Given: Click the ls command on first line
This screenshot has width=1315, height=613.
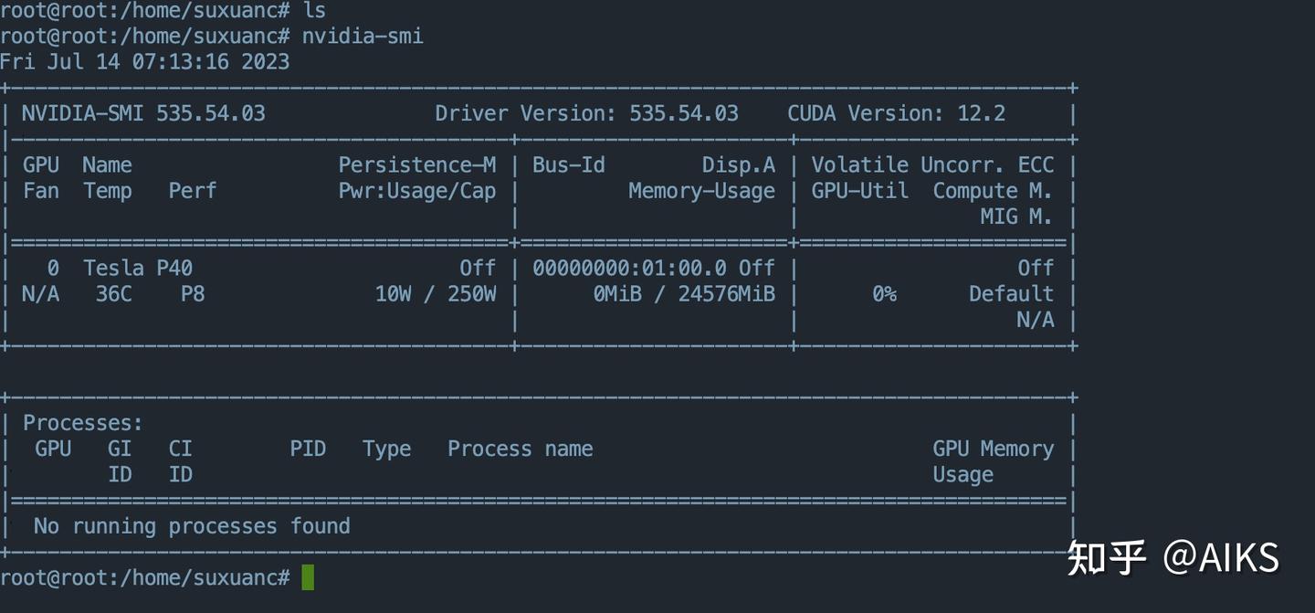Looking at the screenshot, I should [x=314, y=11].
